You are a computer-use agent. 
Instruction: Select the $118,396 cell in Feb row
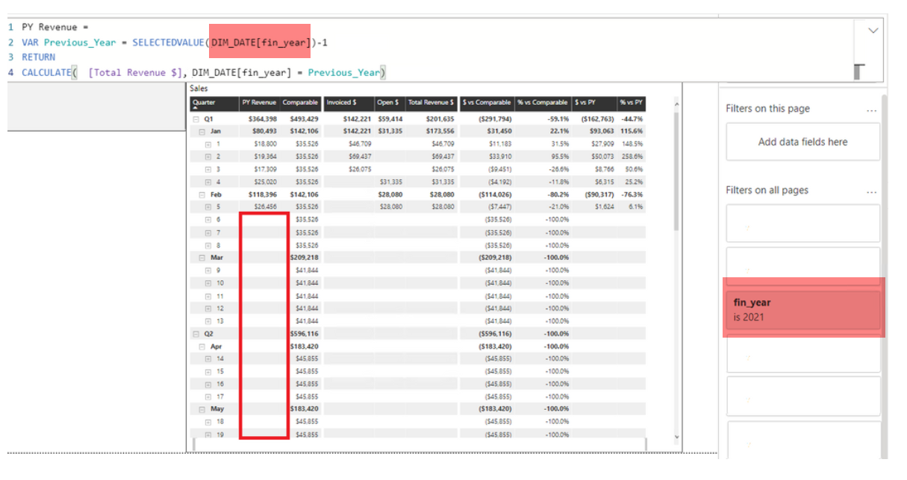point(262,195)
